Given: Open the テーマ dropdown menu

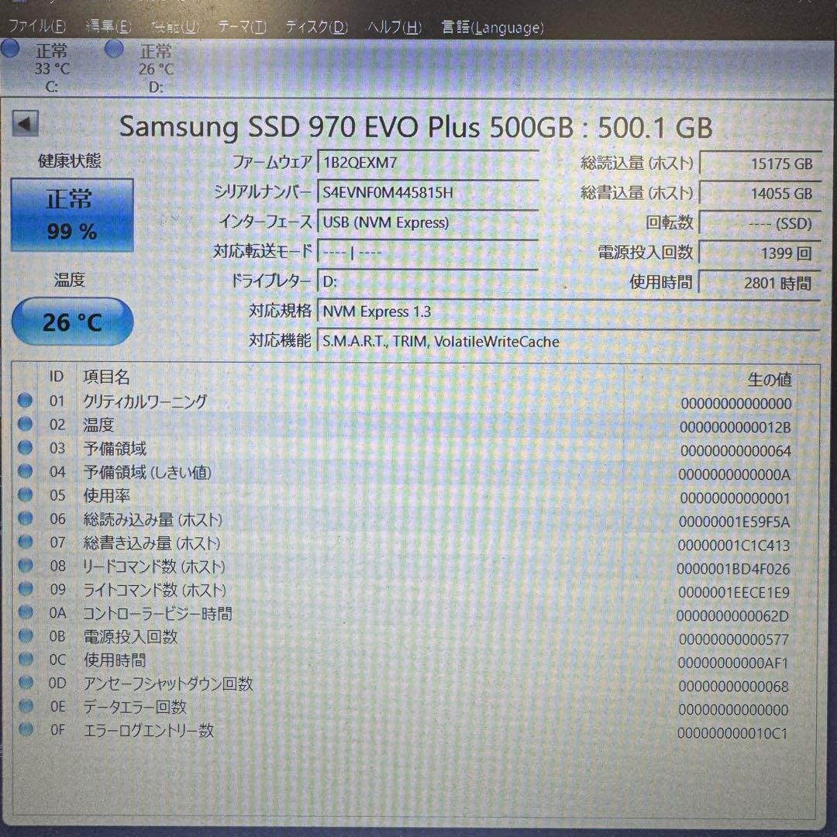Looking at the screenshot, I should 243,26.
